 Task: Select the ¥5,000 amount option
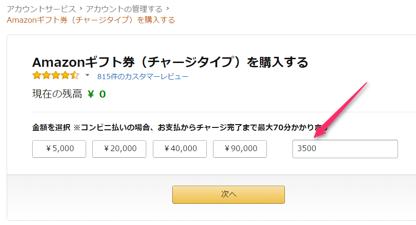(59, 149)
